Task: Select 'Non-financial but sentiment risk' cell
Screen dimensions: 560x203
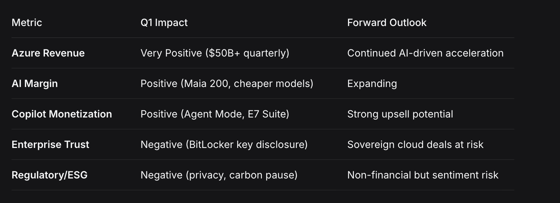Action: click(423, 175)
